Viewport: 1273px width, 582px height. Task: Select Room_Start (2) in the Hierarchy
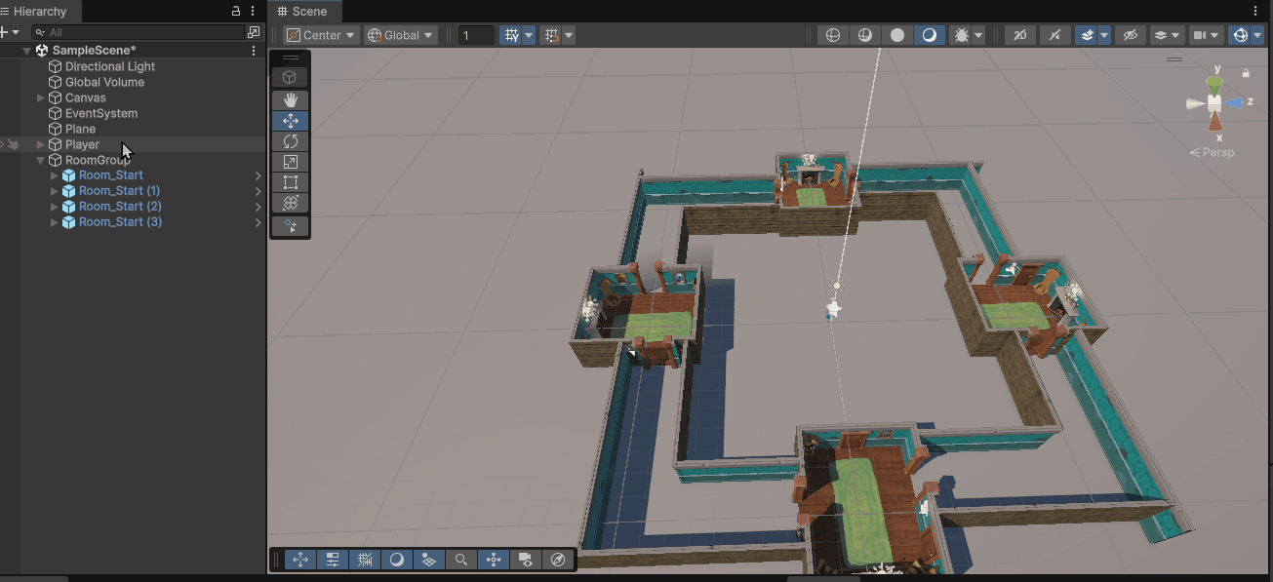point(120,207)
